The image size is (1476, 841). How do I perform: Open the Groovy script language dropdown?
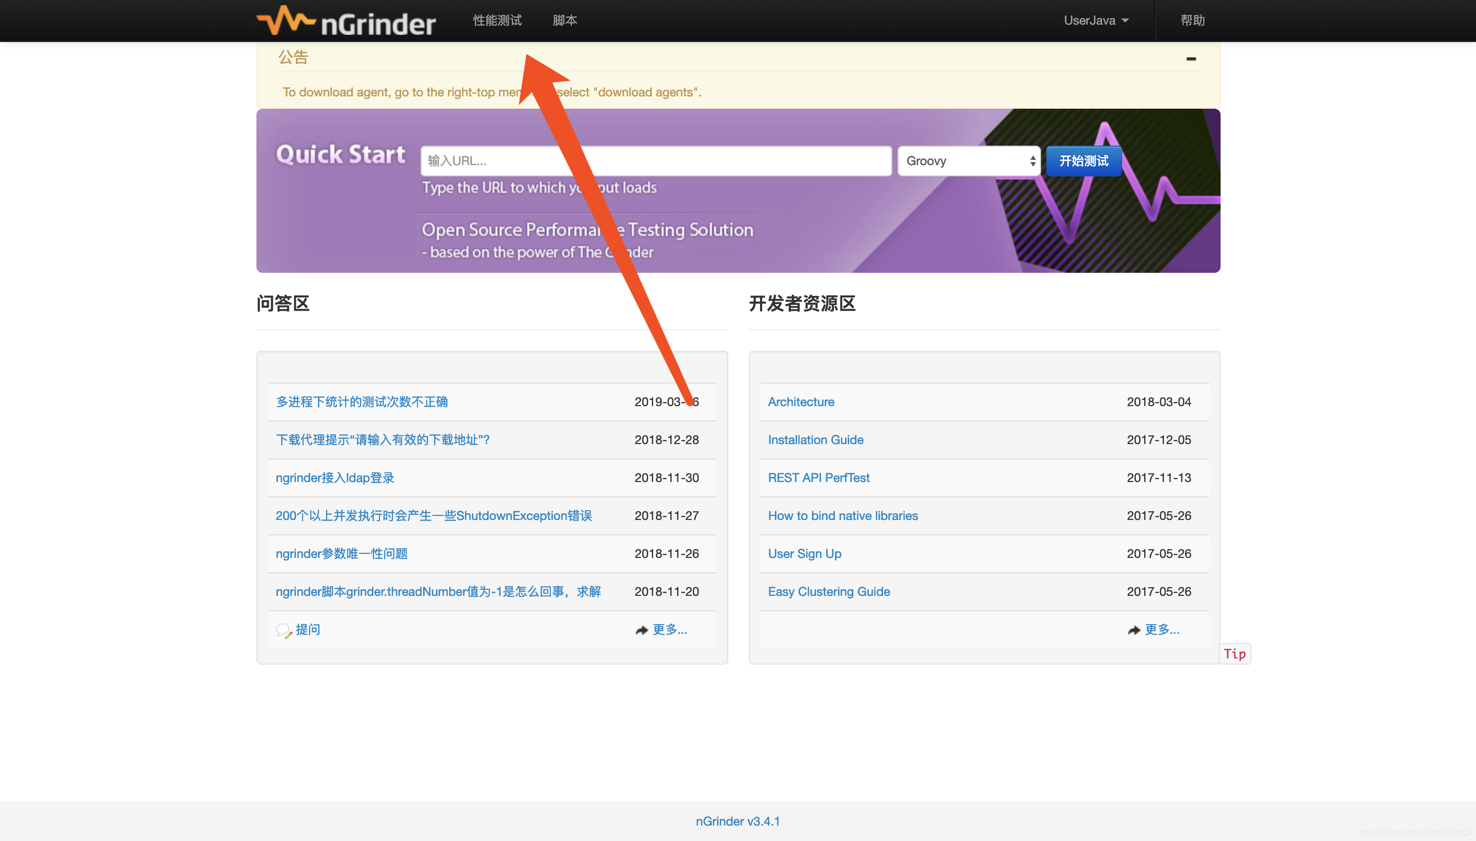click(x=968, y=161)
